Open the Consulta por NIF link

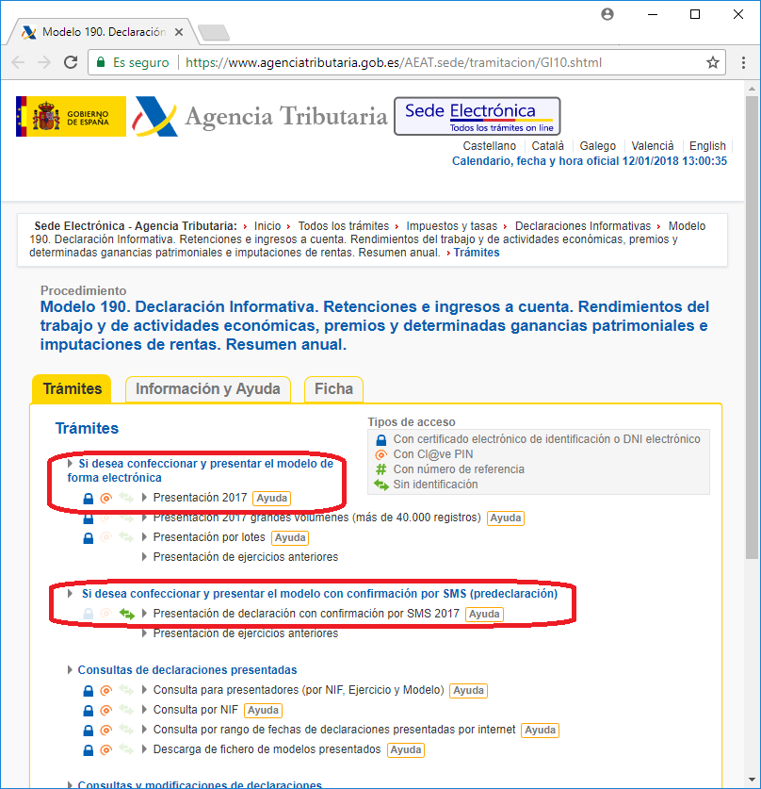196,710
